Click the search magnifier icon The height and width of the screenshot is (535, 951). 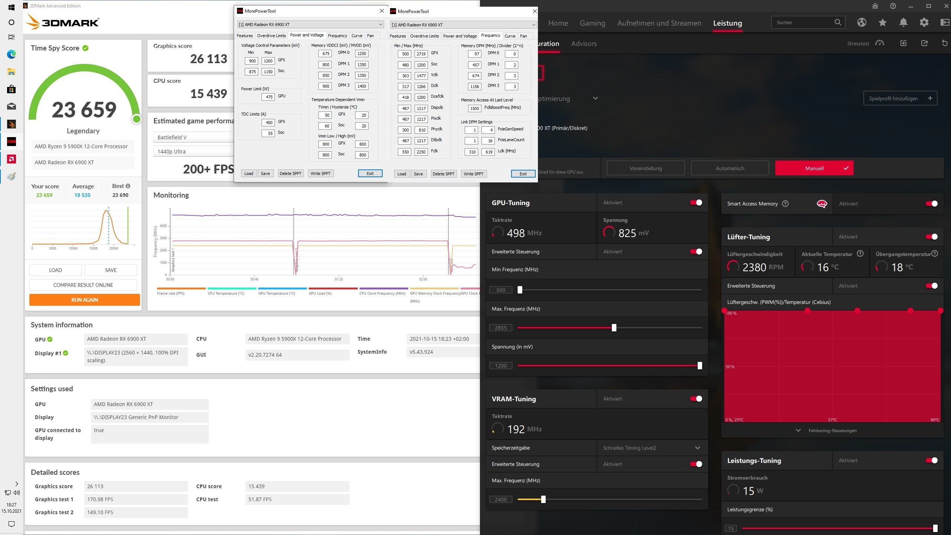(x=837, y=23)
